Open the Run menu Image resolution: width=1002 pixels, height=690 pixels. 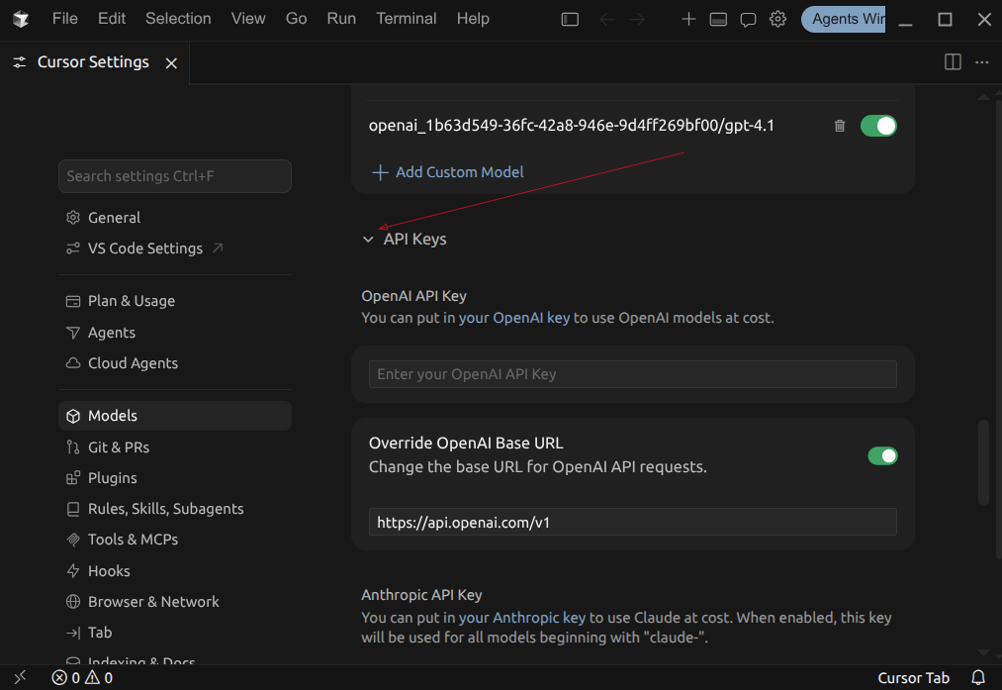[341, 19]
